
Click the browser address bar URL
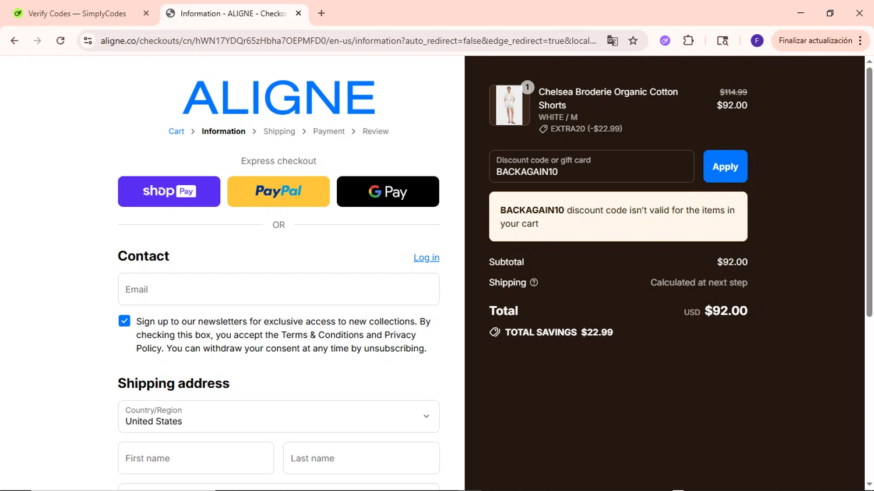coord(348,41)
